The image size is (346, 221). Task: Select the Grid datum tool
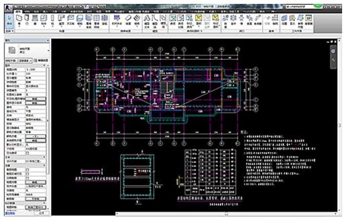(275, 20)
